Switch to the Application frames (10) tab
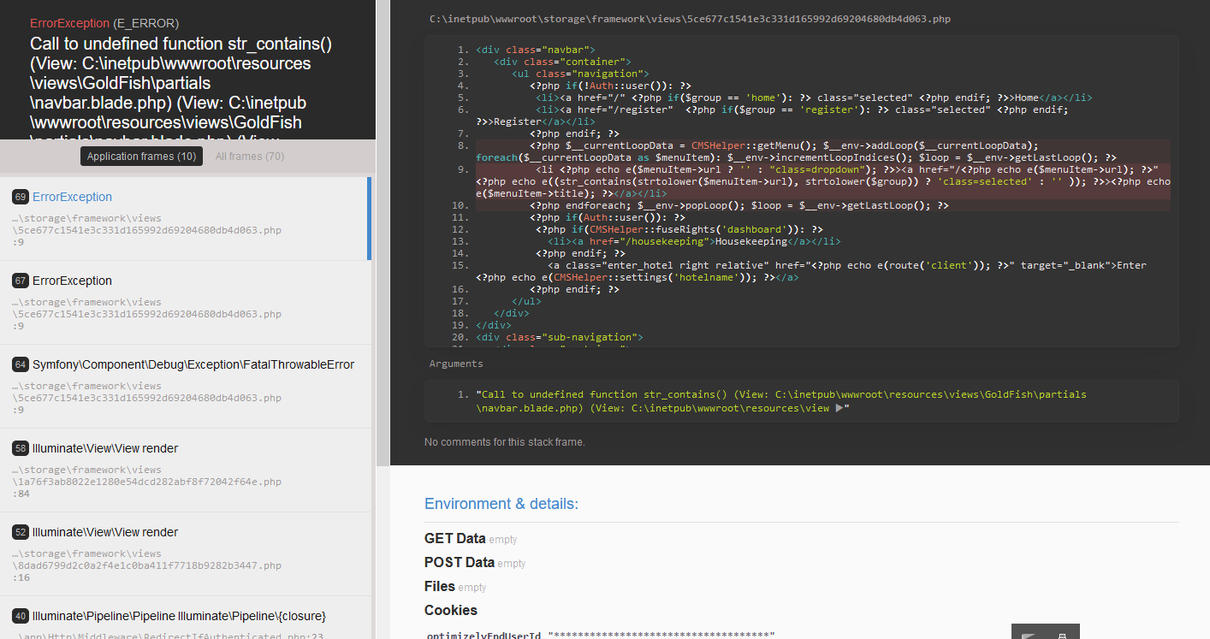 pos(141,157)
